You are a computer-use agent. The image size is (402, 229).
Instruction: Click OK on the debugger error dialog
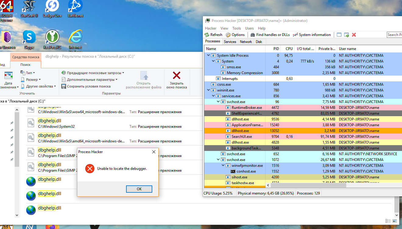(139, 189)
